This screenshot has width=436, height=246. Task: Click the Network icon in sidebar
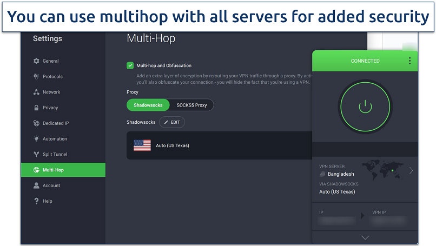coord(36,92)
